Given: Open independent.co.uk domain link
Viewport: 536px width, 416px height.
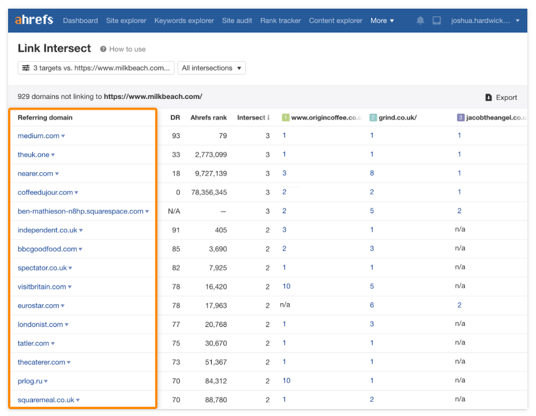Looking at the screenshot, I should click(47, 230).
